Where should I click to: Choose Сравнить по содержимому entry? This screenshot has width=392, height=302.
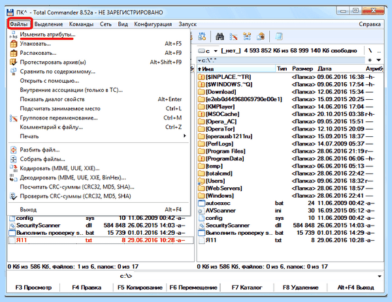tap(99, 71)
